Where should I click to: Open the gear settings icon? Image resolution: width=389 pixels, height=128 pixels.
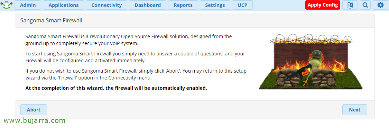tap(381, 5)
